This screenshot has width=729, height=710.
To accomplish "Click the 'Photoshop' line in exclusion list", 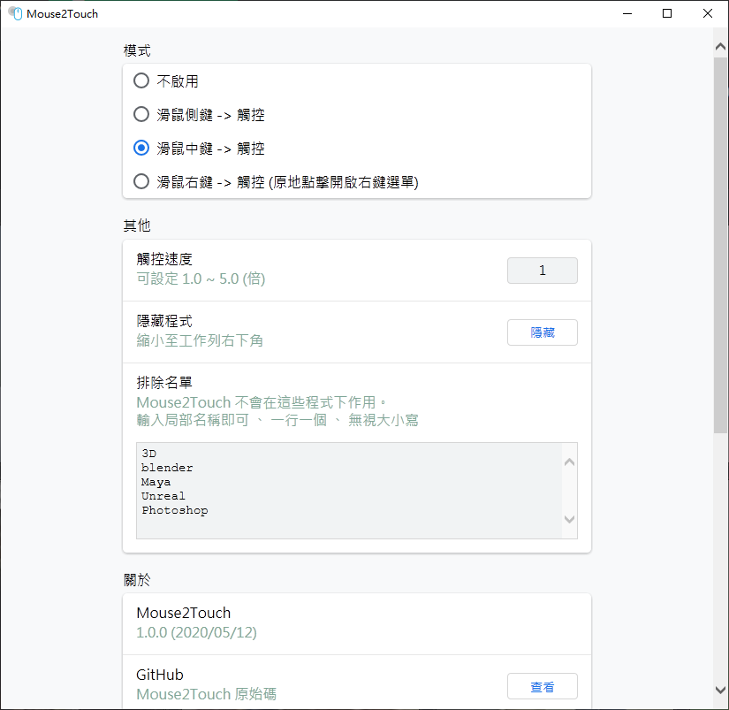I will click(x=175, y=510).
